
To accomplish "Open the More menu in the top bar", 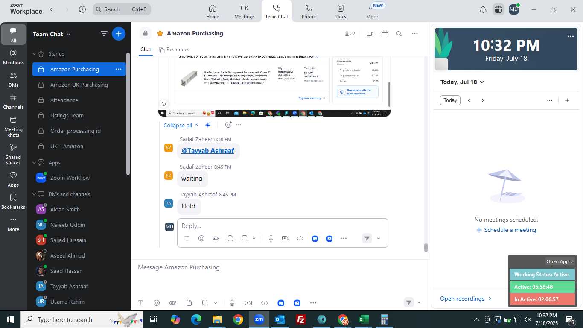I will pos(372,12).
